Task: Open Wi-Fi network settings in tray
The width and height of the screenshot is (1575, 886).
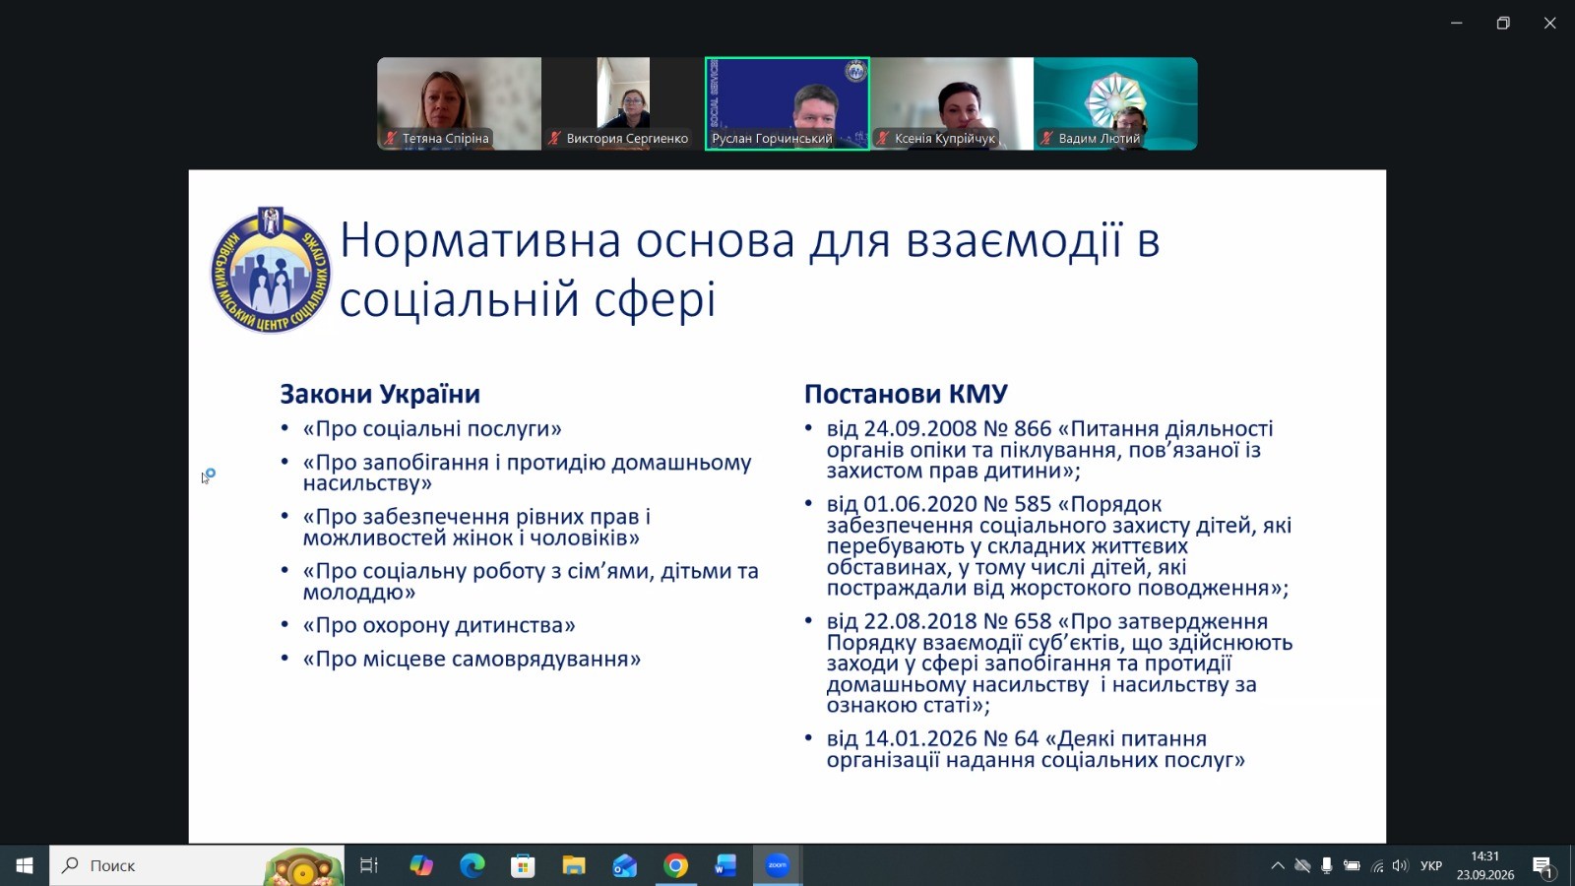Action: tap(1377, 865)
